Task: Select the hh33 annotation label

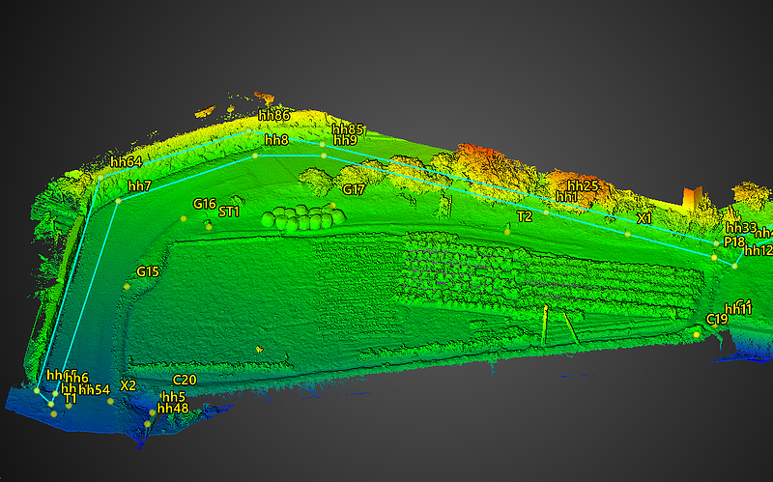Action: pos(740,228)
